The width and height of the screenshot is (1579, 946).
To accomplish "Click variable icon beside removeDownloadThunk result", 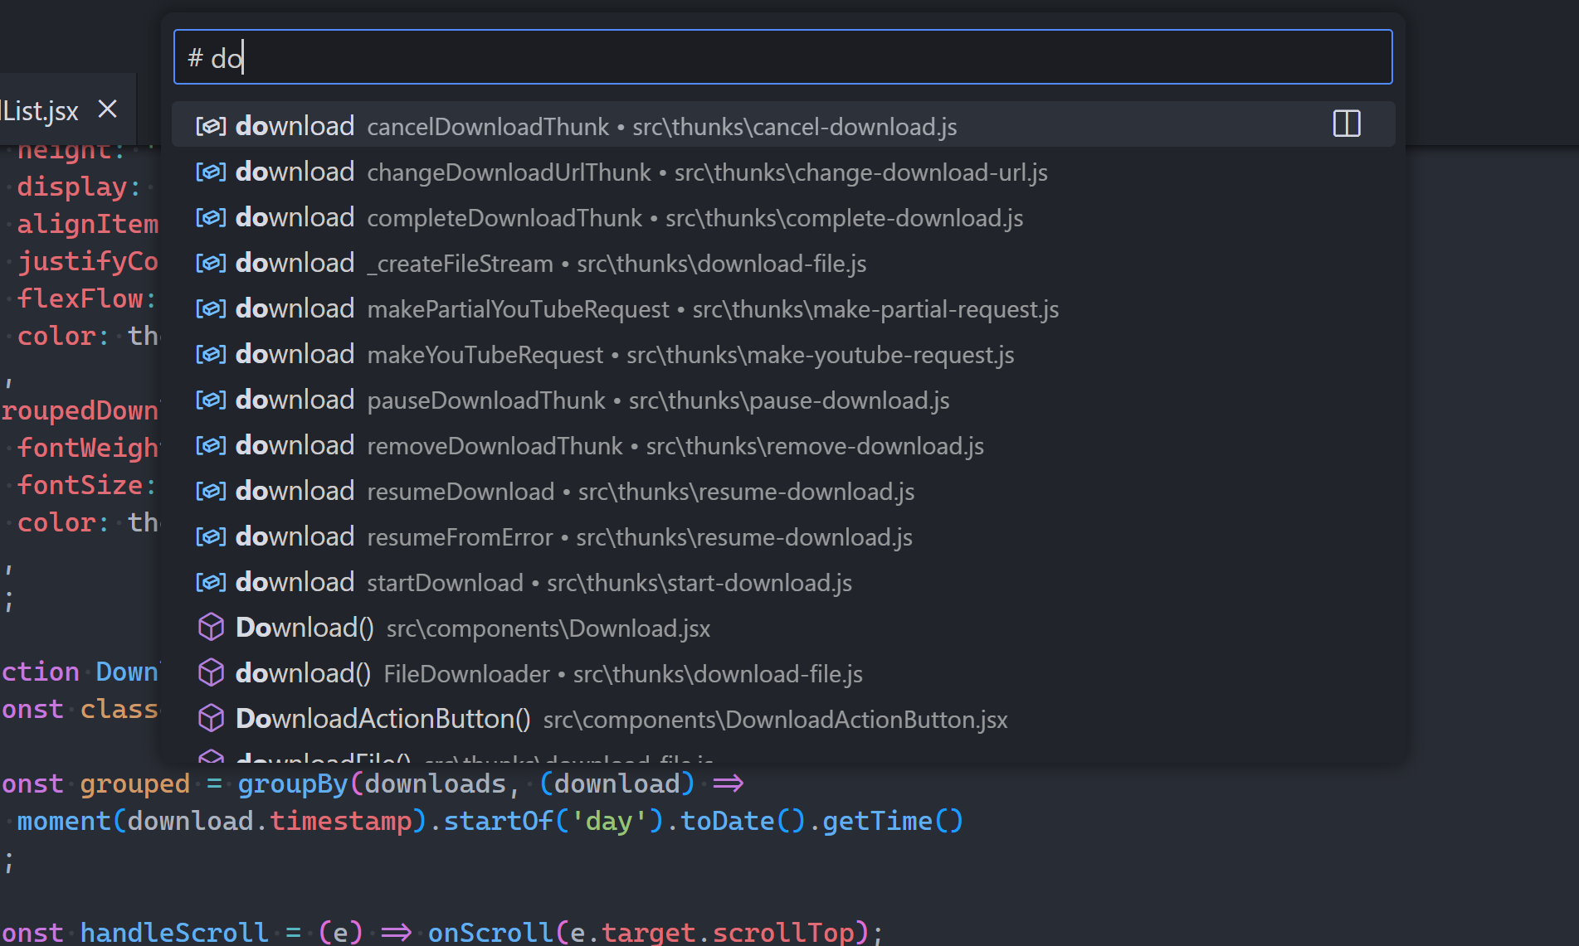I will 211,445.
